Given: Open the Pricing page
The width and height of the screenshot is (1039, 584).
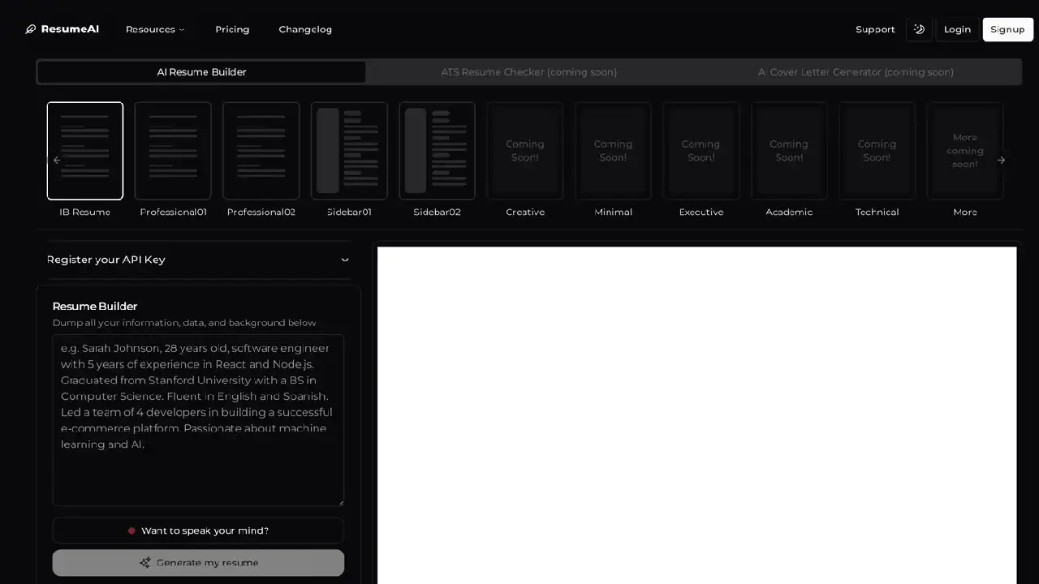Looking at the screenshot, I should pos(232,29).
